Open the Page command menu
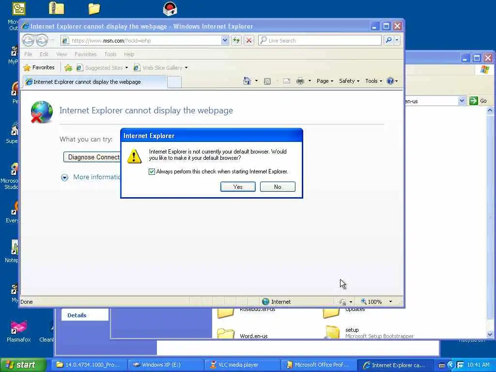 (325, 81)
